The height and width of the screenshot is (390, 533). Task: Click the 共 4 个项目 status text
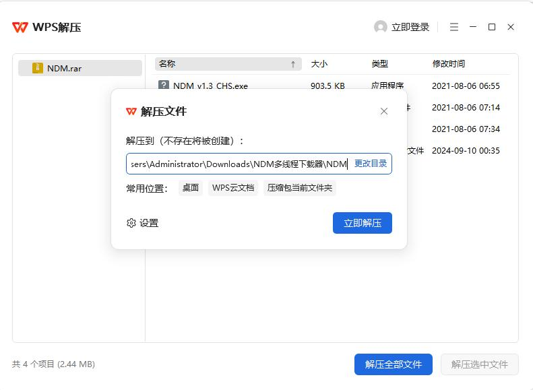[x=53, y=364]
